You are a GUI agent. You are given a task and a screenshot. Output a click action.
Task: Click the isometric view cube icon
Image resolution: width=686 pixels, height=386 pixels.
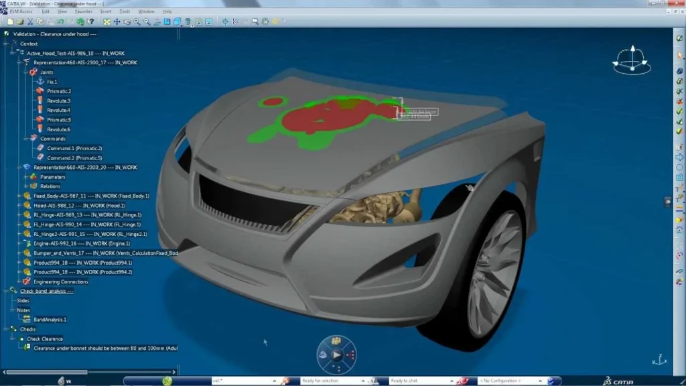pos(177,21)
